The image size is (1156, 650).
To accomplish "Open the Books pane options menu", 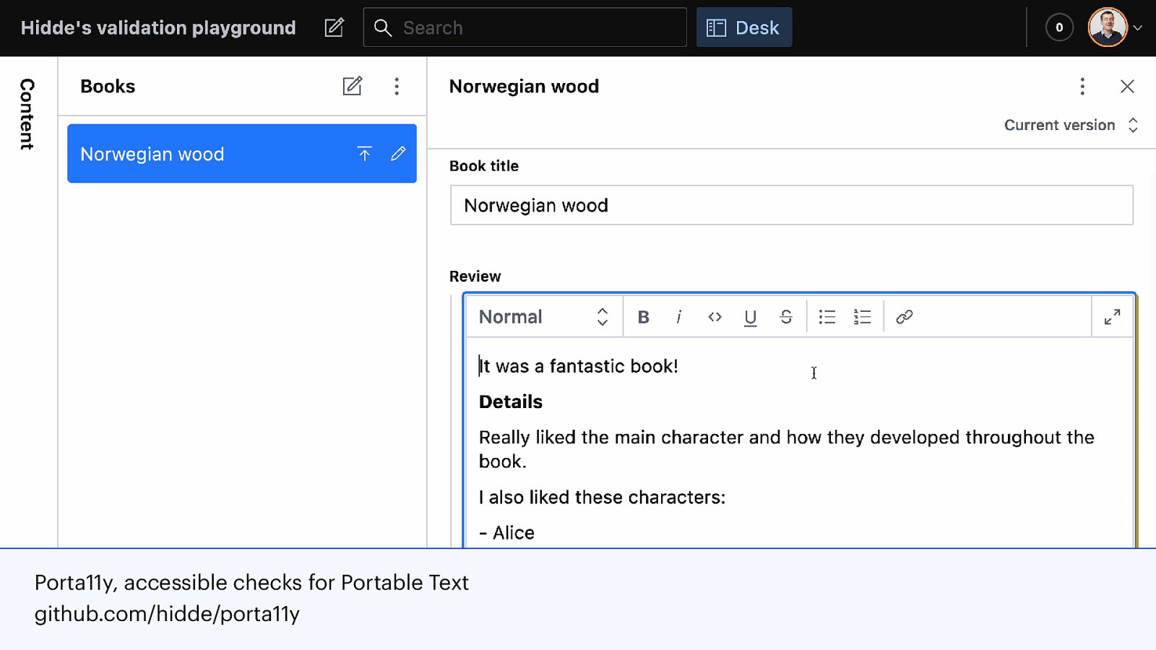I will coord(397,87).
